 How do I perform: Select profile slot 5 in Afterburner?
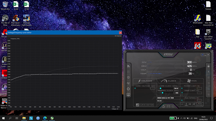(x=209, y=95)
